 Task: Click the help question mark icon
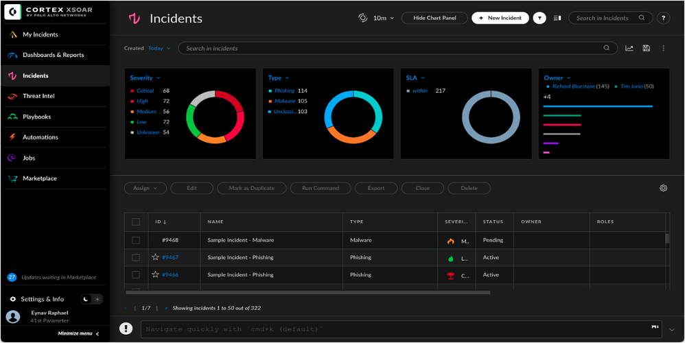(x=663, y=18)
